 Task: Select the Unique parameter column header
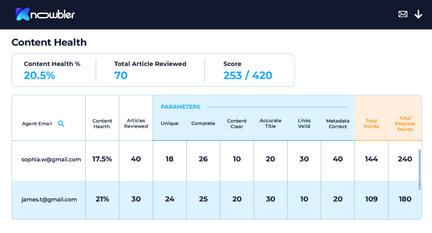point(169,123)
